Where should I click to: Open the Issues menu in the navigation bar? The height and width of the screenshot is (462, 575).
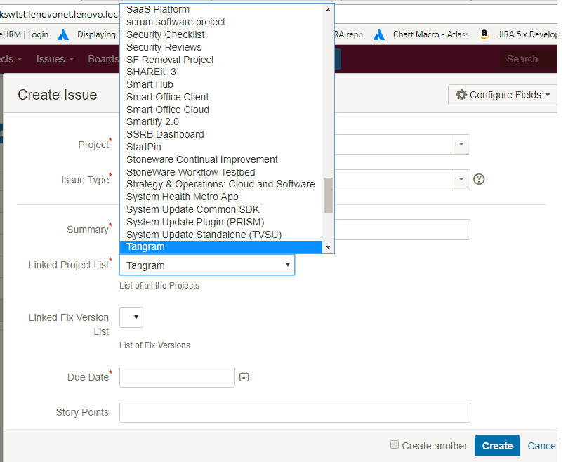55,59
